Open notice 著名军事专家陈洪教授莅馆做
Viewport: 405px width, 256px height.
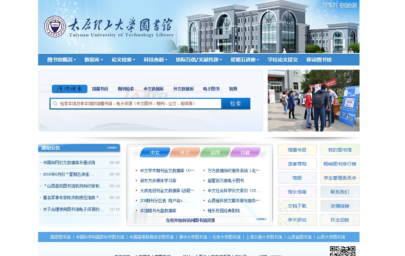[x=74, y=198]
